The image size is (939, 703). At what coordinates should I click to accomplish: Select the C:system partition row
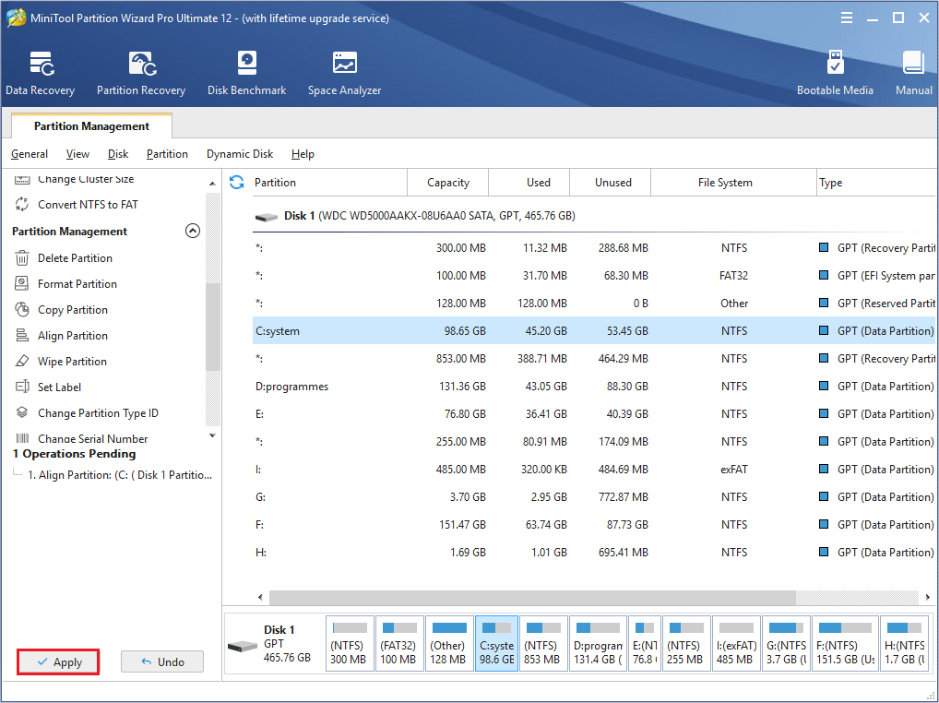(593, 330)
